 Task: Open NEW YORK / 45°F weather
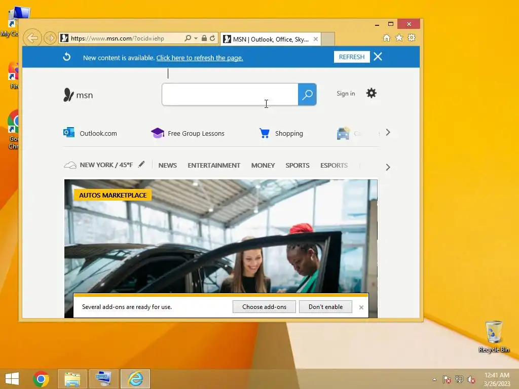(x=106, y=165)
